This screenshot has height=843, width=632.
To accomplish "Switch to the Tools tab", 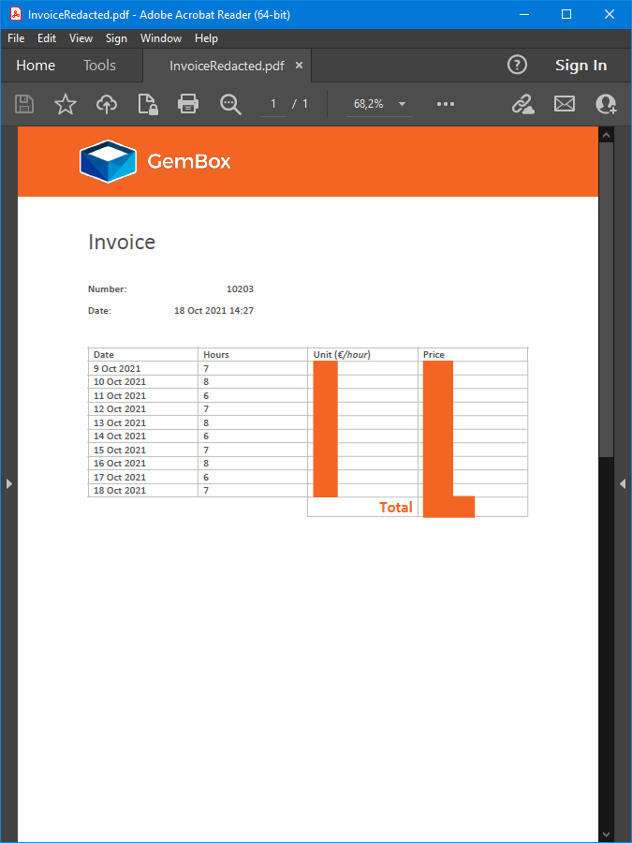I will tap(99, 66).
